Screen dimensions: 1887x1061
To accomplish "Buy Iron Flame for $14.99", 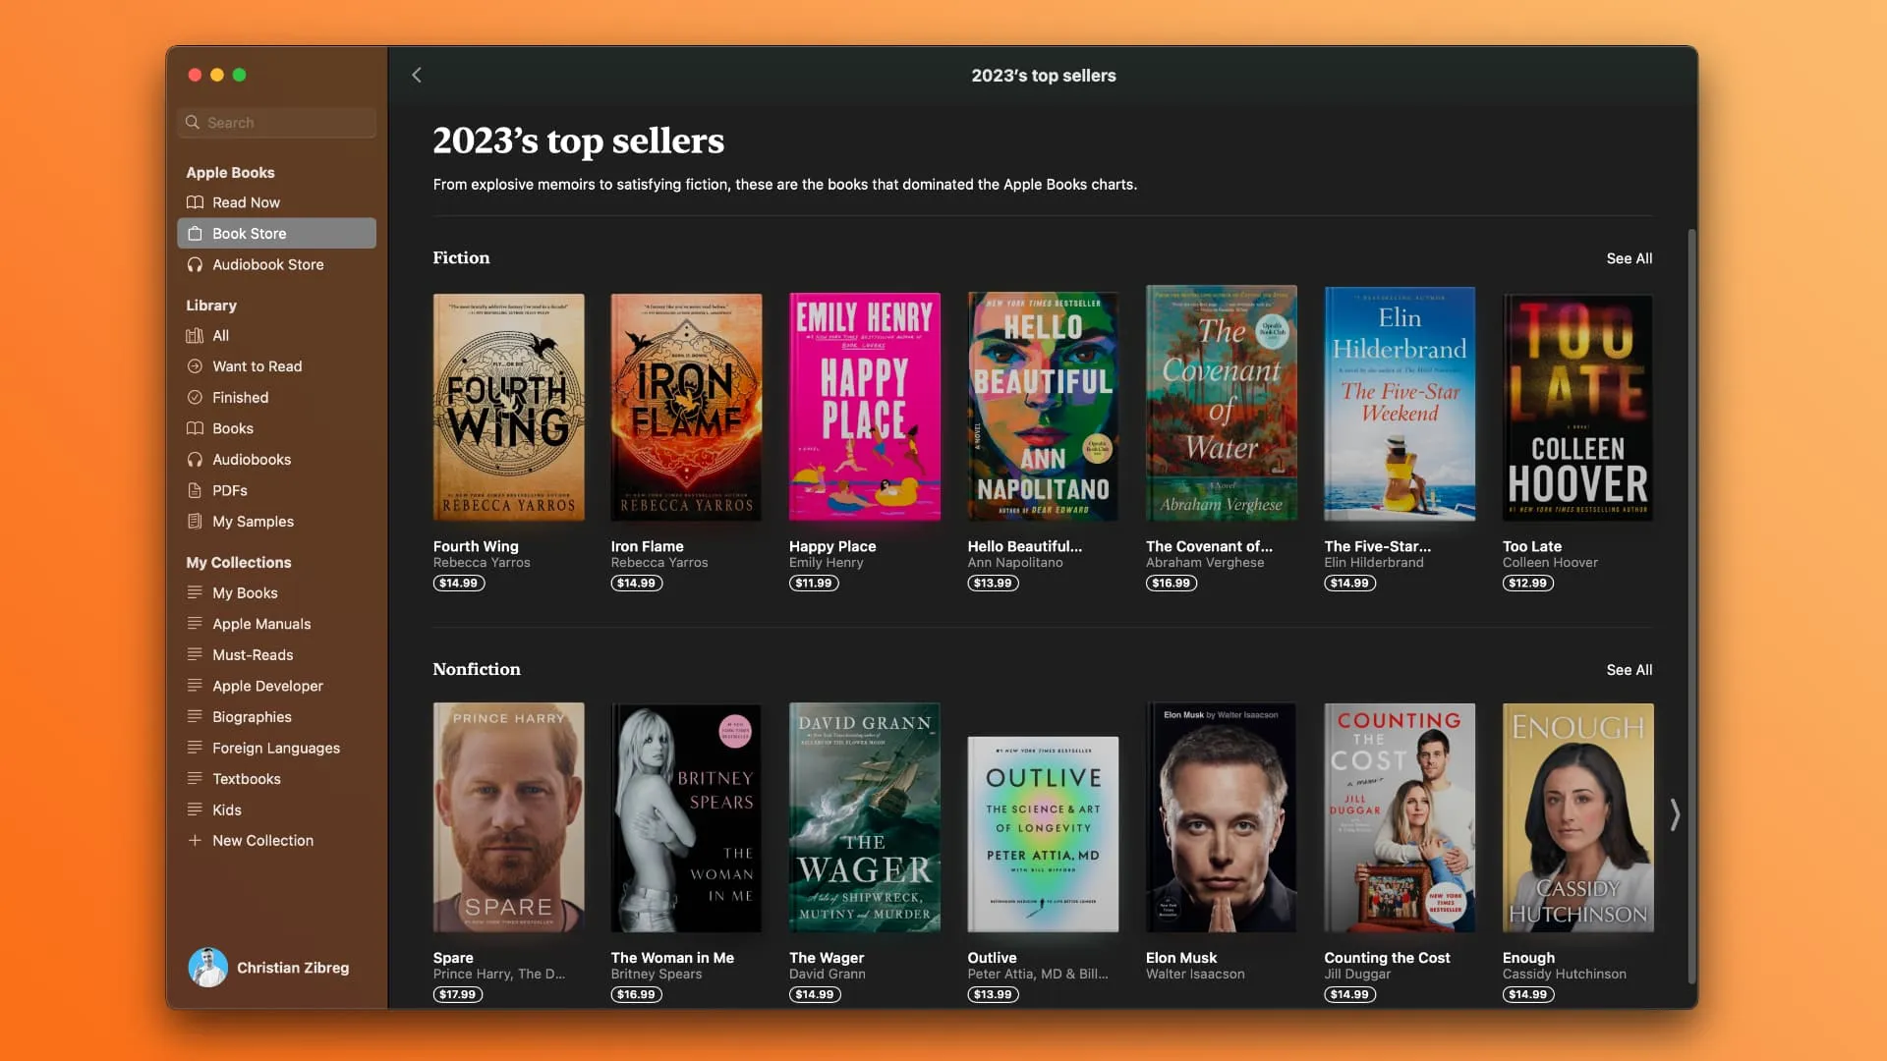I will coord(636,584).
